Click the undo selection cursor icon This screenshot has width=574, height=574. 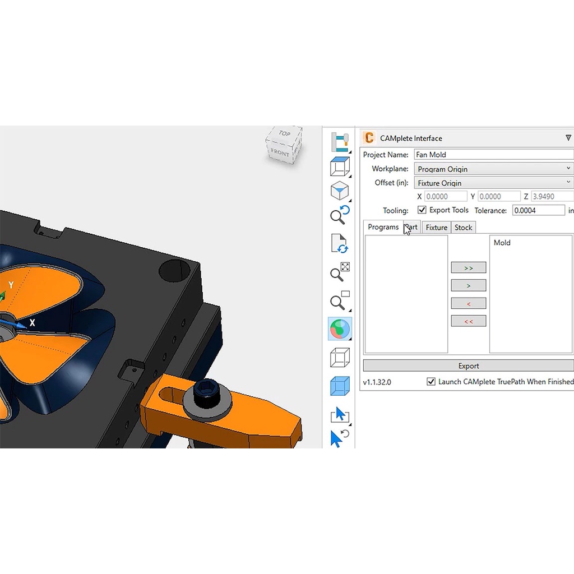[x=340, y=438]
